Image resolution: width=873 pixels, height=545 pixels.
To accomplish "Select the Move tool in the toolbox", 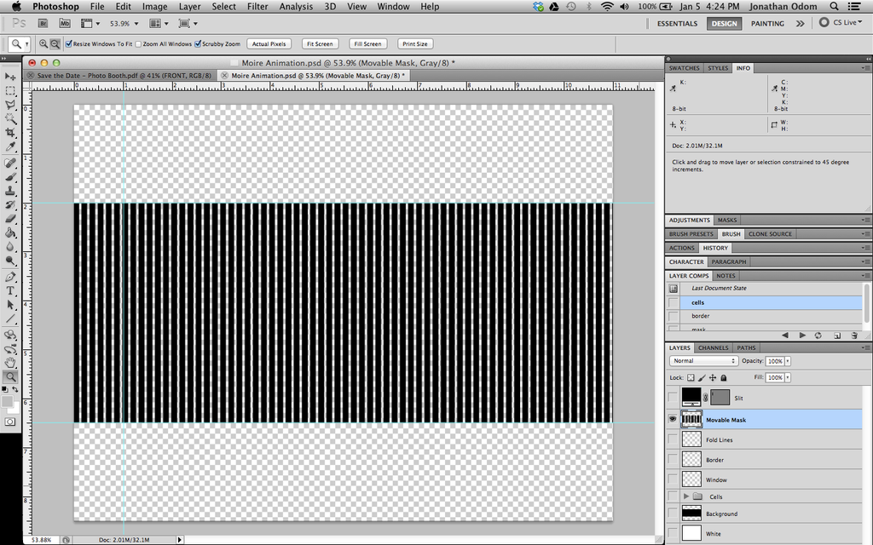I will coord(11,77).
